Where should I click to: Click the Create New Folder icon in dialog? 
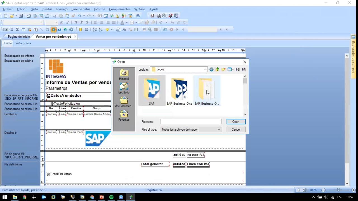pyautogui.click(x=223, y=70)
